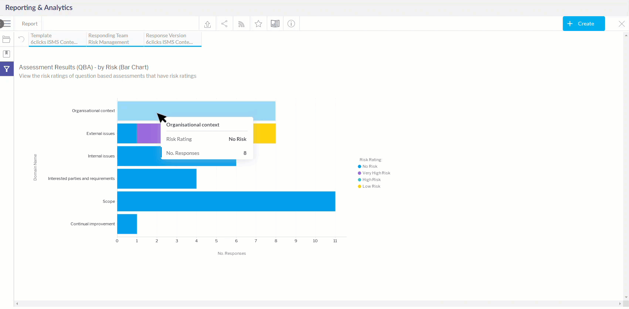Open the Response Version filter dropdown
The height and width of the screenshot is (309, 629).
(173, 39)
